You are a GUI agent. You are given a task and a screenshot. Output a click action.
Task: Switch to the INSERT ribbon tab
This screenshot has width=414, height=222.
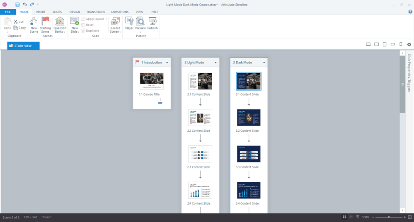click(x=41, y=12)
